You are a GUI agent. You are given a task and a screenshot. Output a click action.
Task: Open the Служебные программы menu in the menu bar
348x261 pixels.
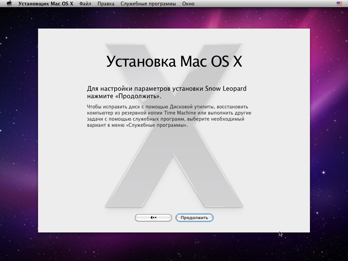click(x=148, y=4)
